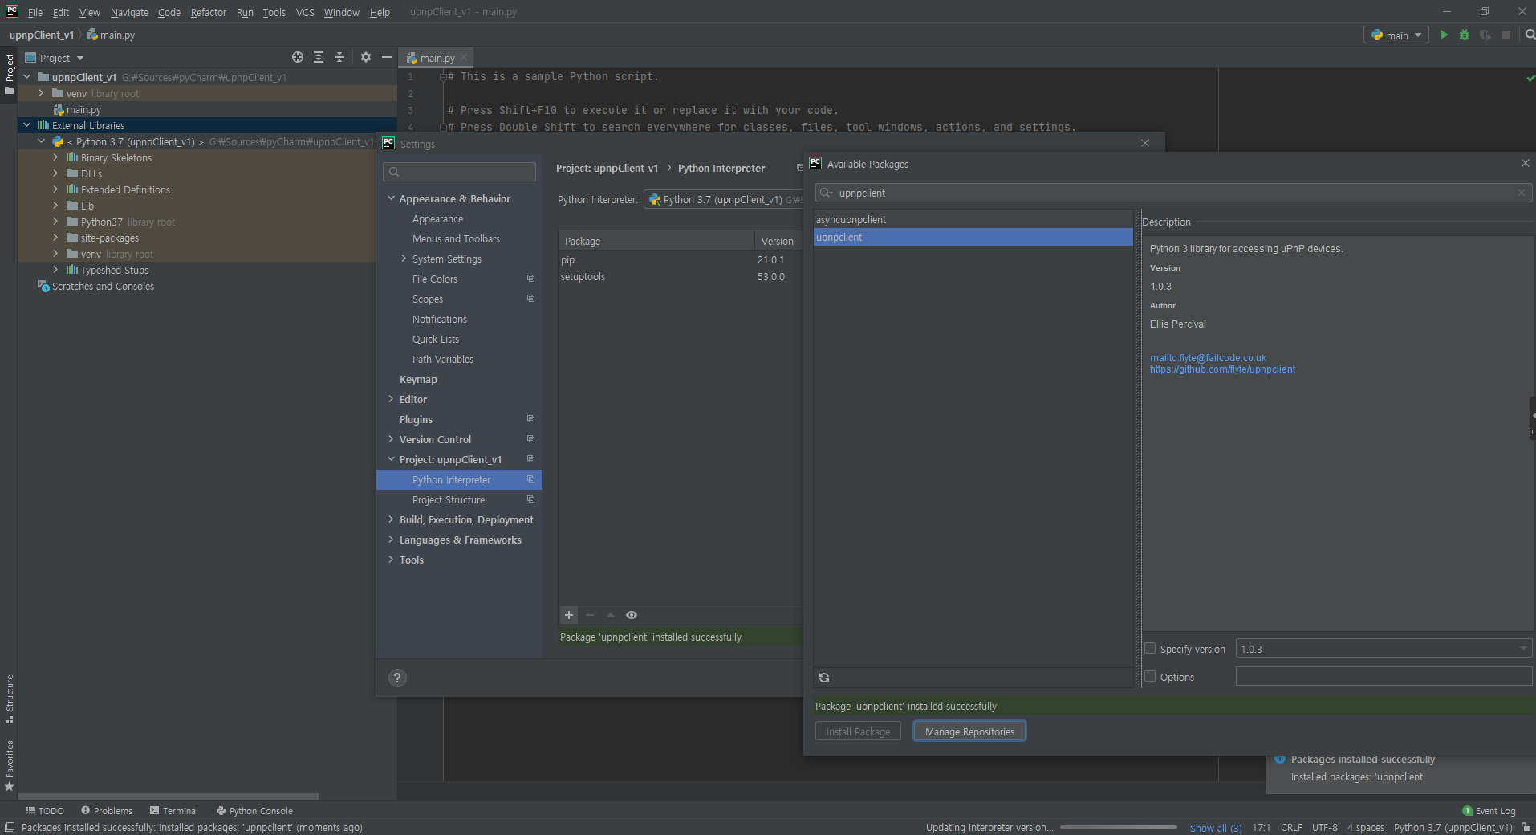The height and width of the screenshot is (835, 1536).
Task: Open the Favorites side tool window
Action: 9,766
